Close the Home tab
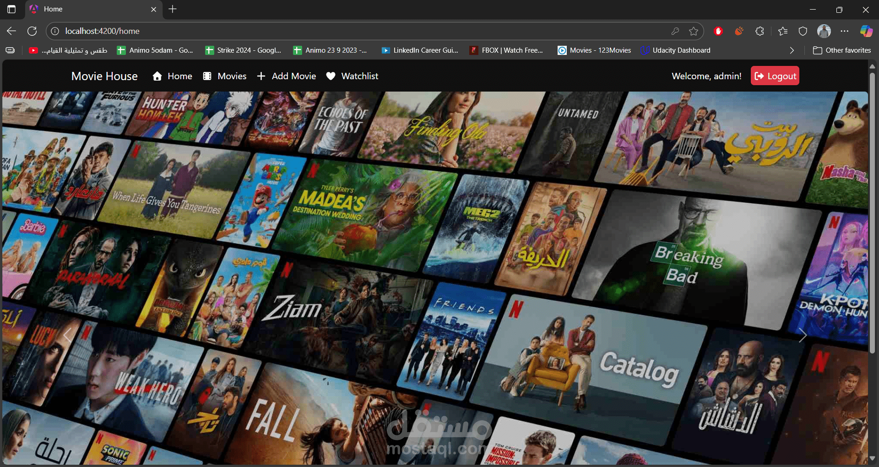879x467 pixels. [153, 9]
